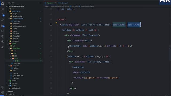The image size is (171, 96).
Task: Click the 'collections' breadcrumb segment
Action: (x=55, y=6)
